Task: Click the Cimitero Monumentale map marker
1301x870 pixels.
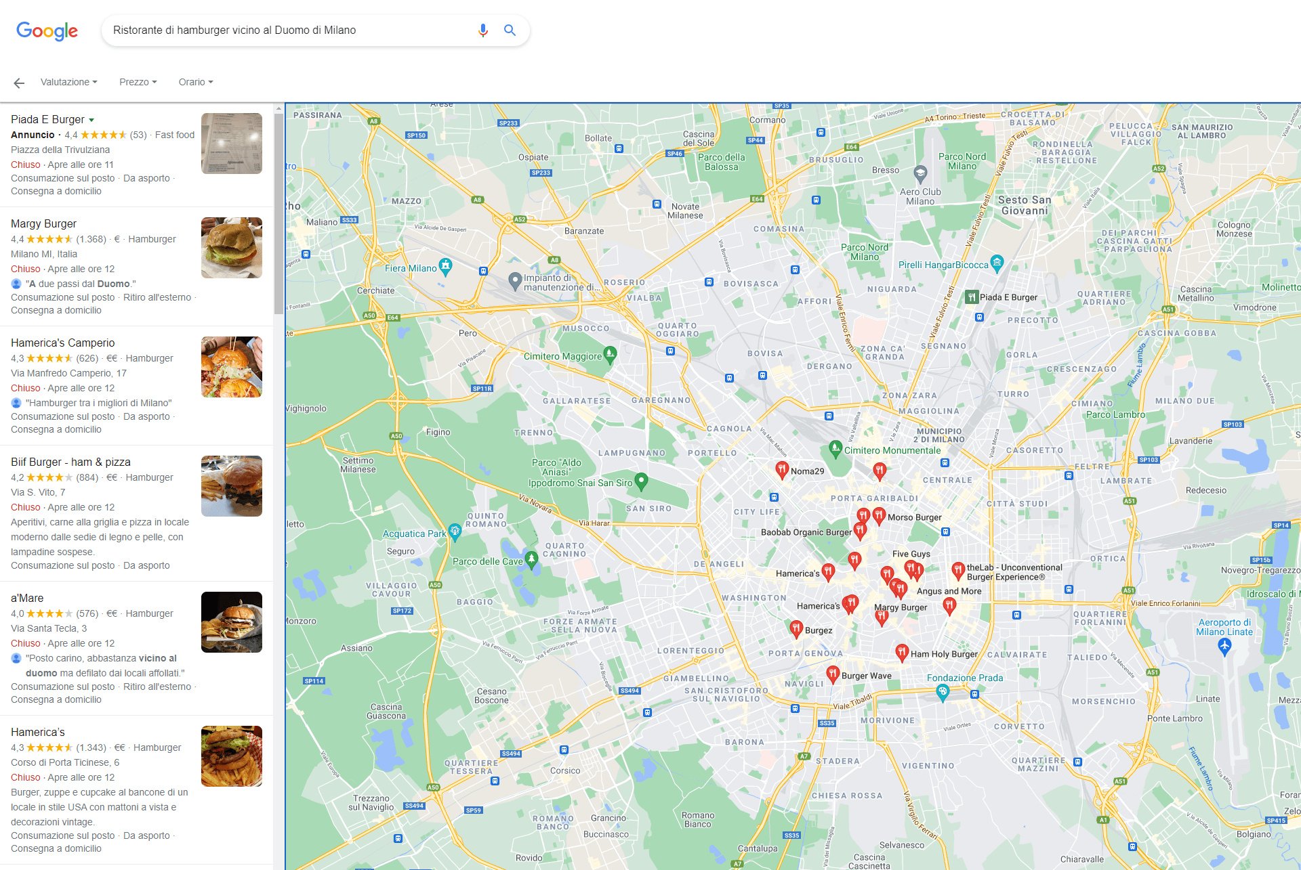Action: [835, 449]
